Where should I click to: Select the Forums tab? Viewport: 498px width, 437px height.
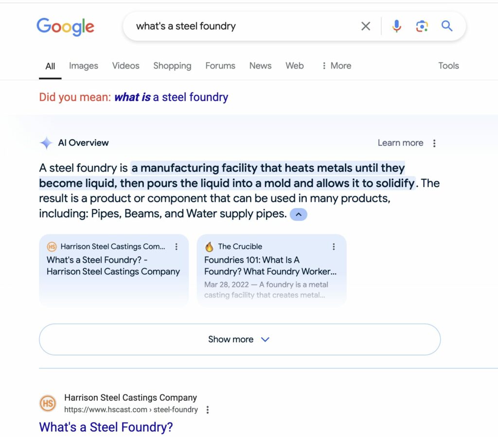(220, 66)
